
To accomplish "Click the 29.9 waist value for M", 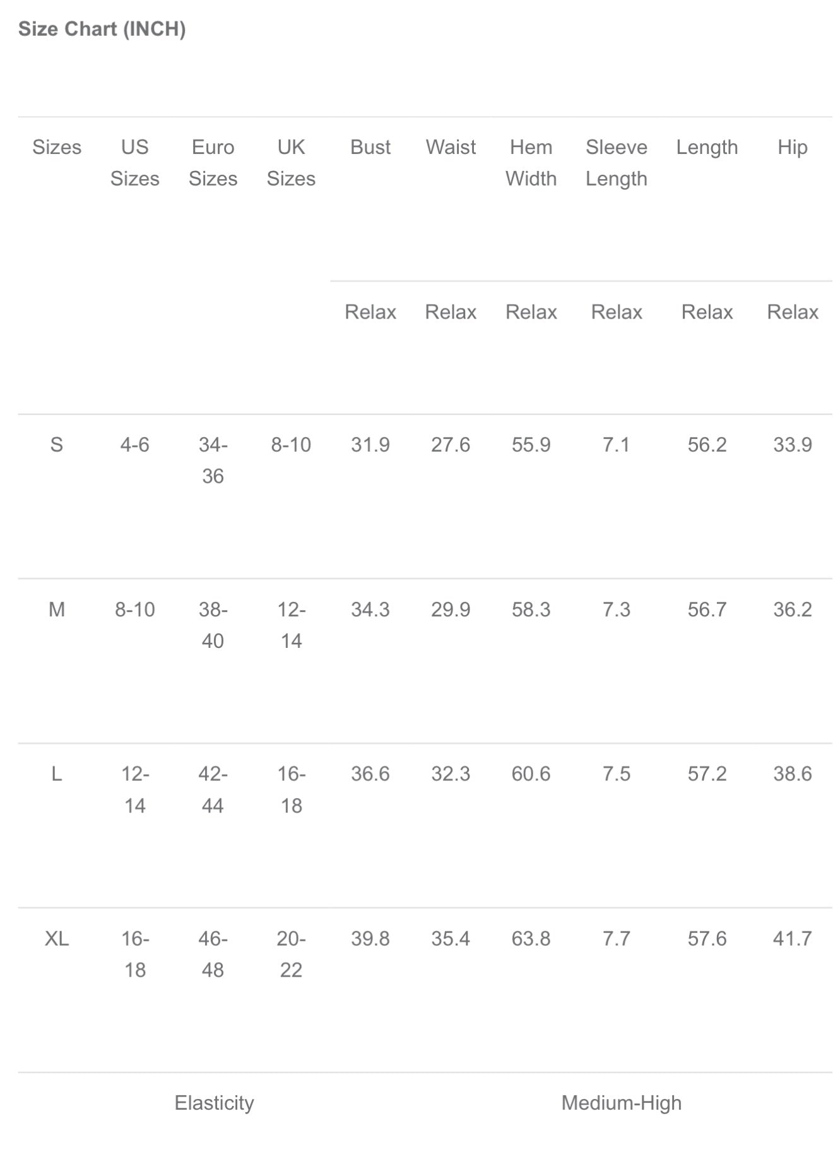I will click(451, 609).
